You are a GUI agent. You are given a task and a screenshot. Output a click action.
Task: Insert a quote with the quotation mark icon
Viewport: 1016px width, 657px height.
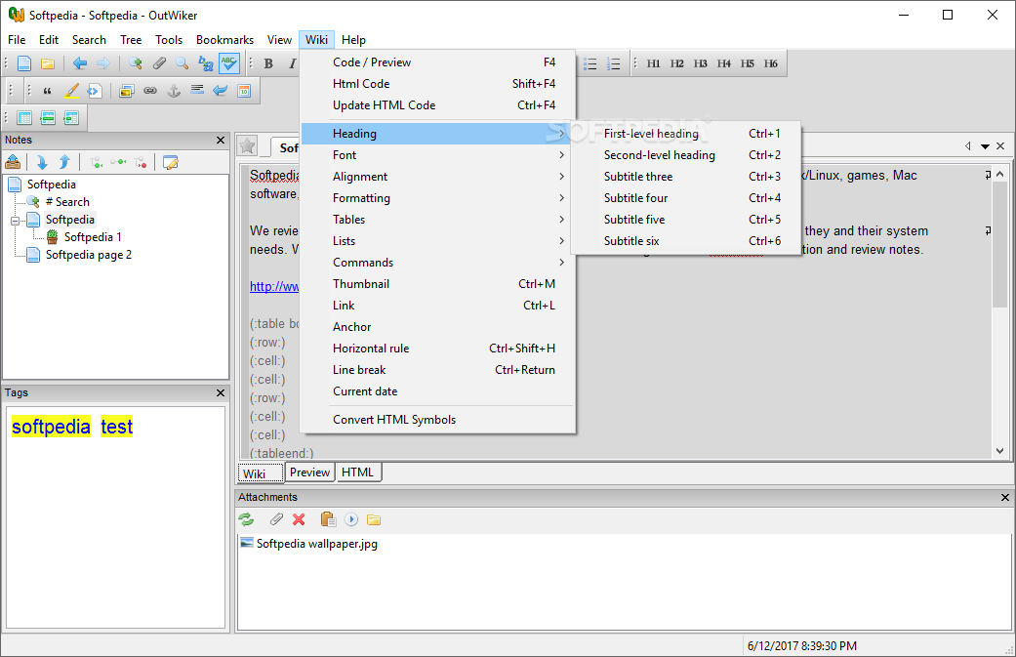[x=47, y=91]
